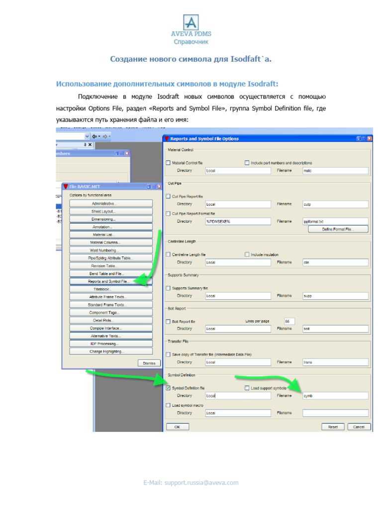
Task: Click Define Format File button
Action: pyautogui.click(x=338, y=229)
